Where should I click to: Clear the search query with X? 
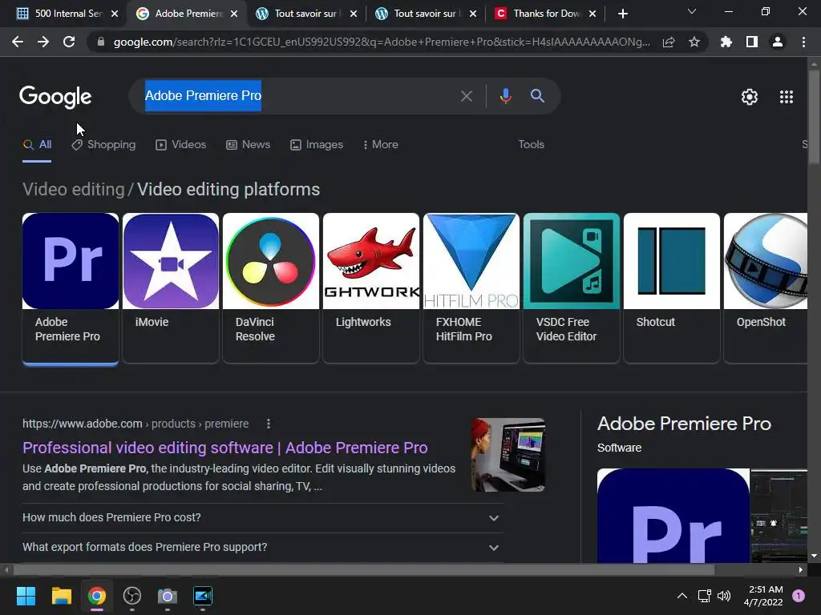pos(466,96)
